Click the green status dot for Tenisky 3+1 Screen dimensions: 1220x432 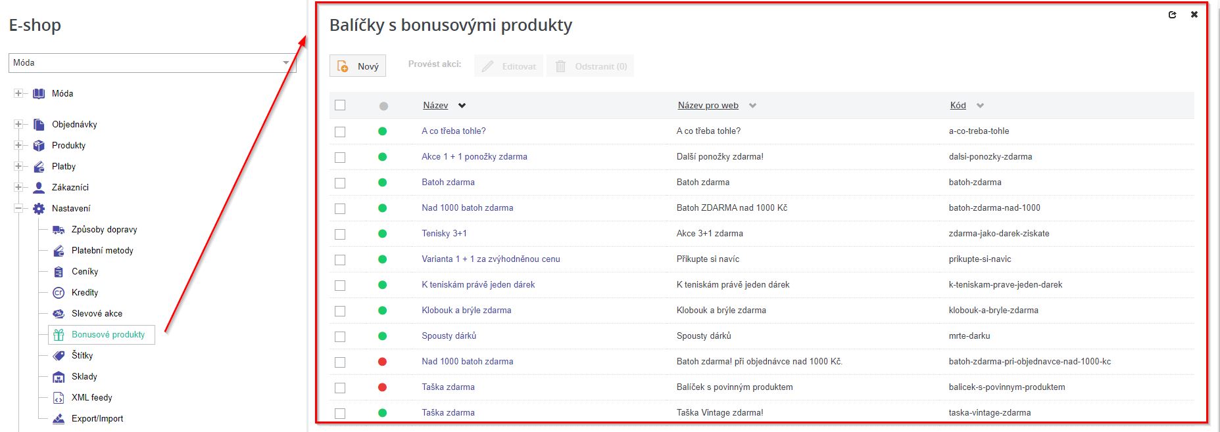[x=382, y=233]
